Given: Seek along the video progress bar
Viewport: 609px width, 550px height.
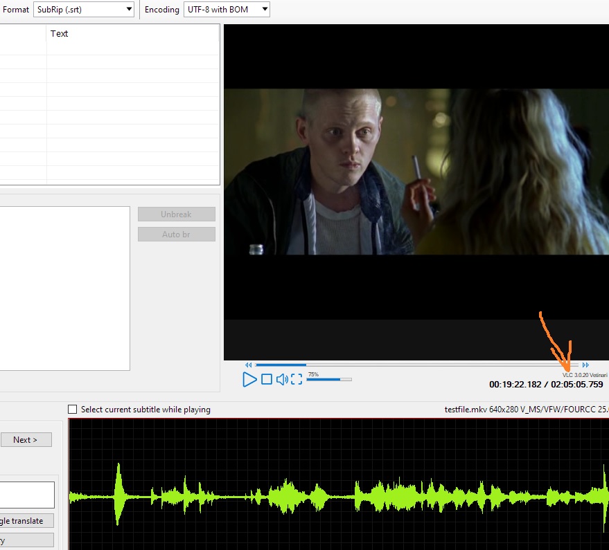Looking at the screenshot, I should point(417,365).
